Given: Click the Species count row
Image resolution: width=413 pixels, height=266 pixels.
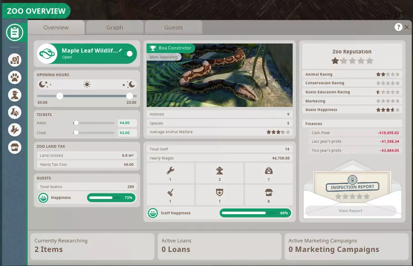Looking at the screenshot, I should pyautogui.click(x=219, y=123).
